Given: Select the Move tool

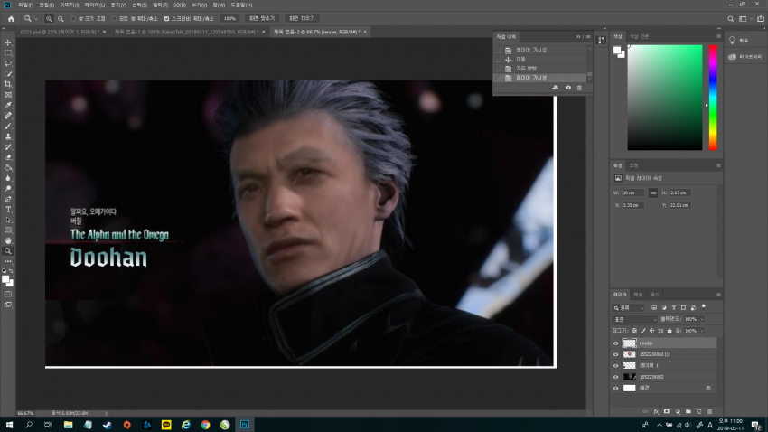Looking at the screenshot, I should tap(8, 42).
